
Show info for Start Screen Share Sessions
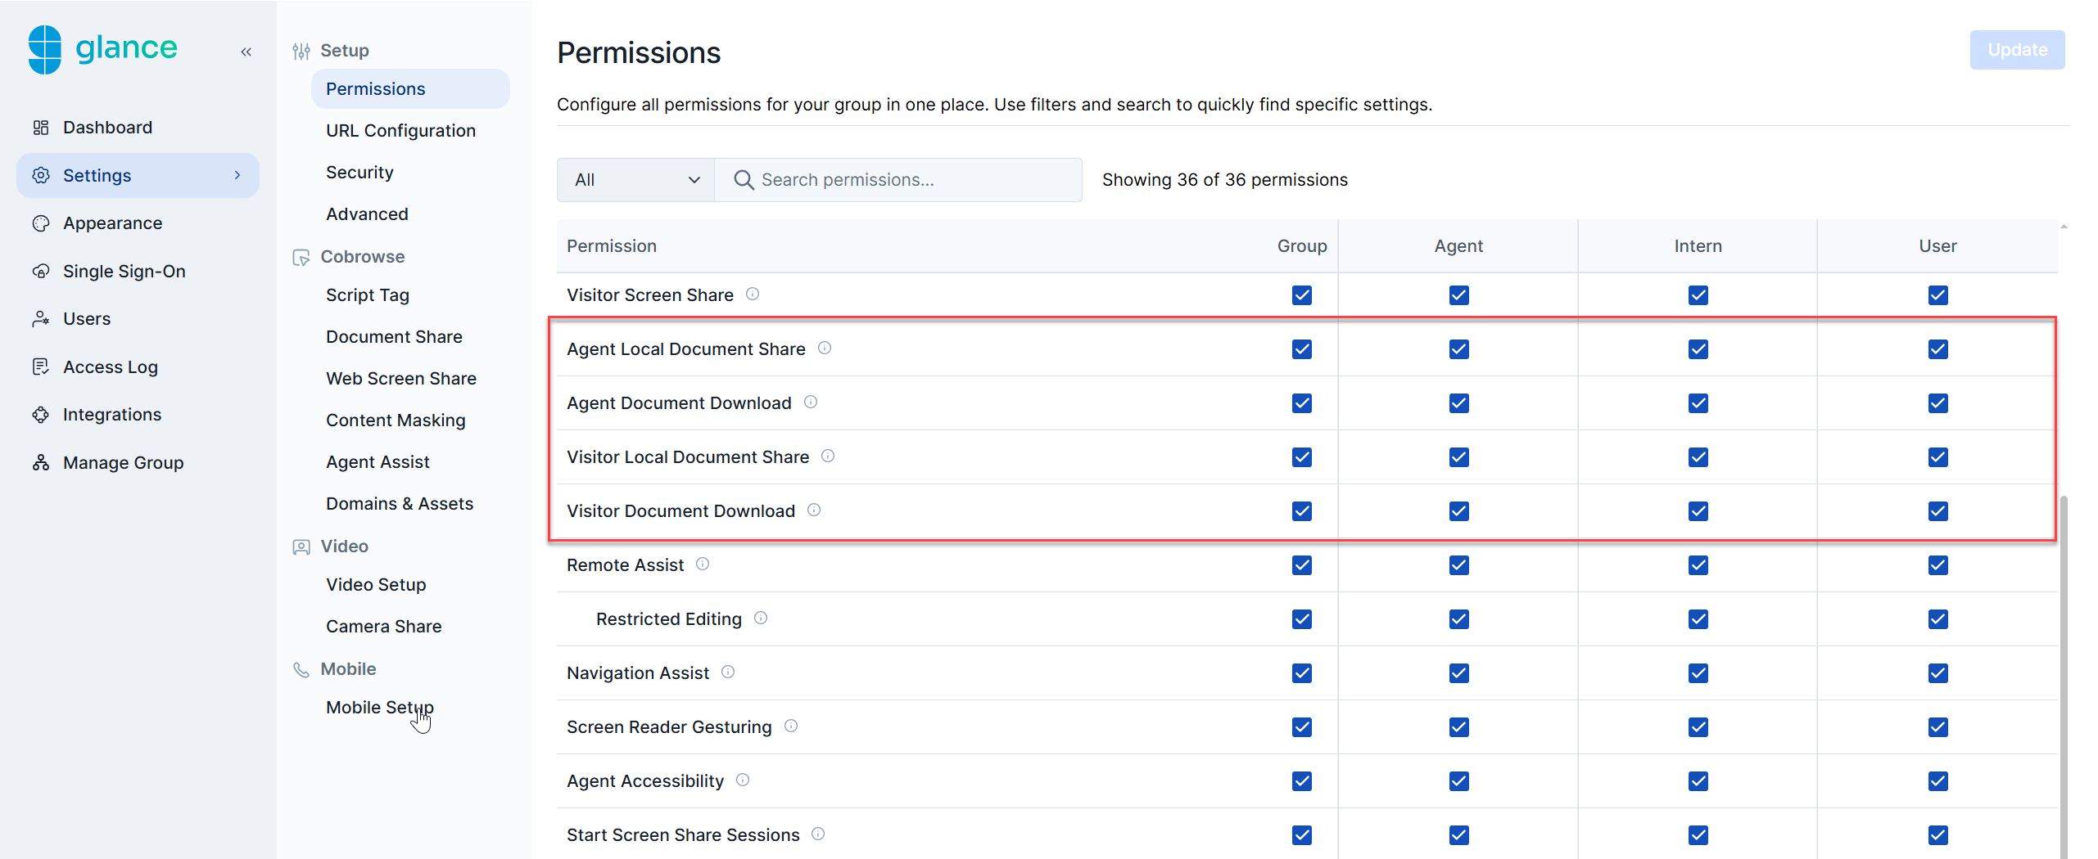tap(818, 834)
